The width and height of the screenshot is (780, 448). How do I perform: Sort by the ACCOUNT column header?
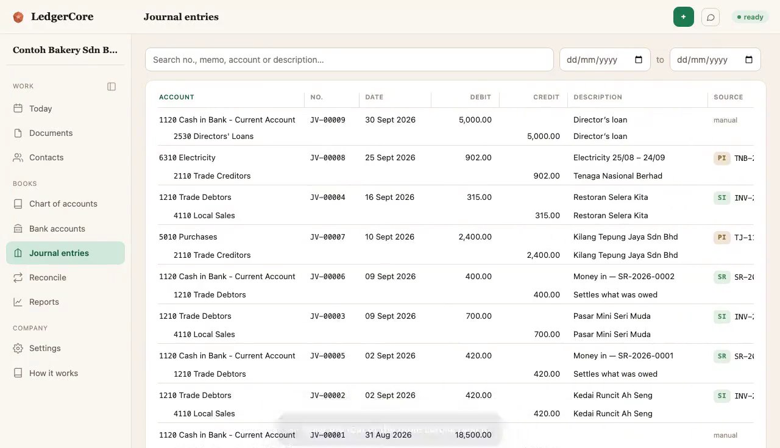[x=177, y=97]
